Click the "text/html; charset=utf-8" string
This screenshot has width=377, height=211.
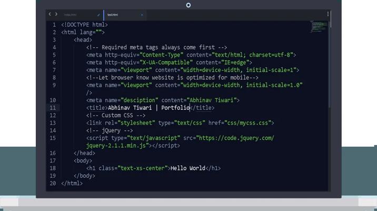252,55
